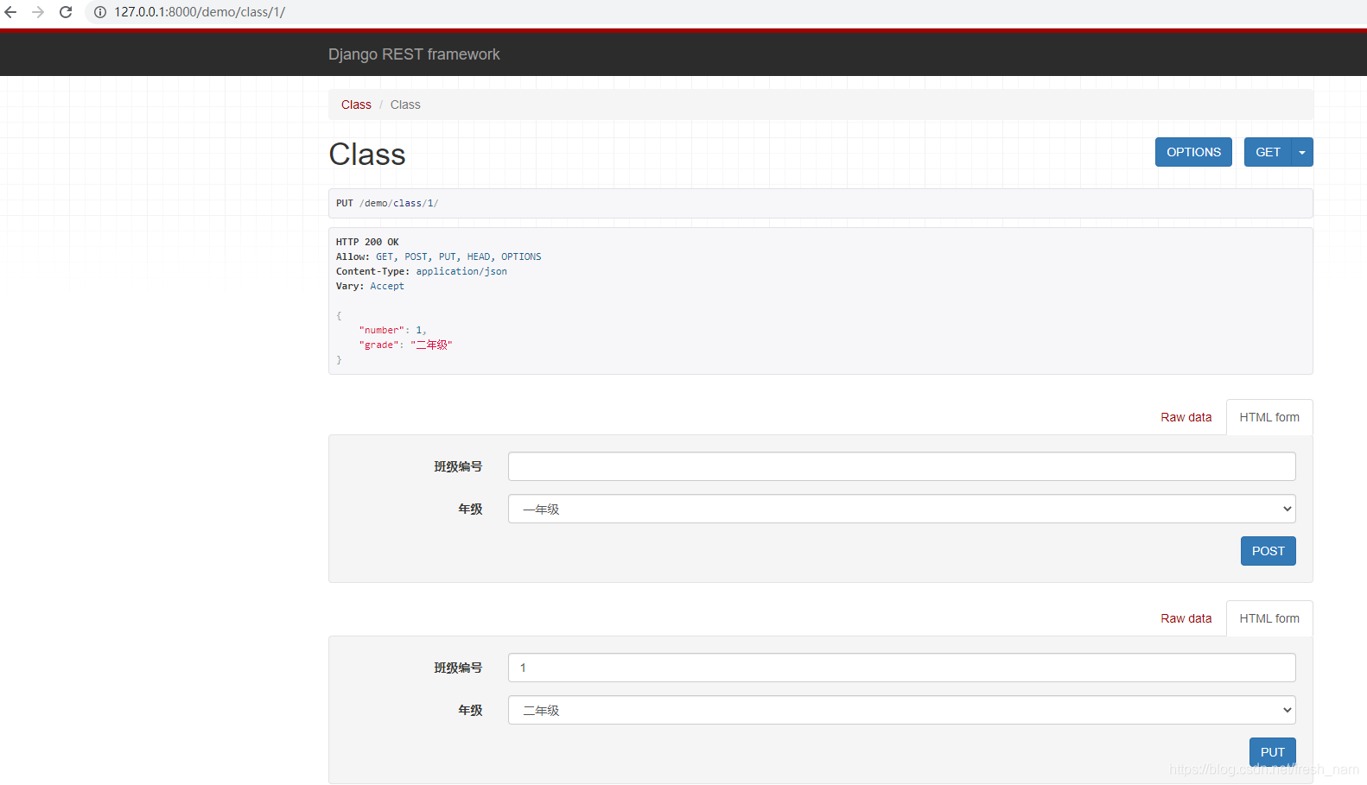Click the "Vary: Accept" header line

coord(370,286)
